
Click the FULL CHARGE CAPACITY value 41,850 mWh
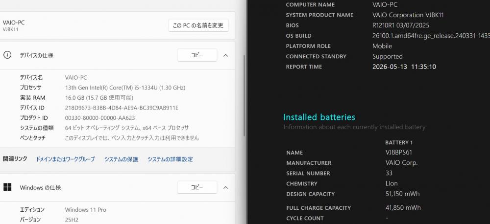tap(403, 207)
